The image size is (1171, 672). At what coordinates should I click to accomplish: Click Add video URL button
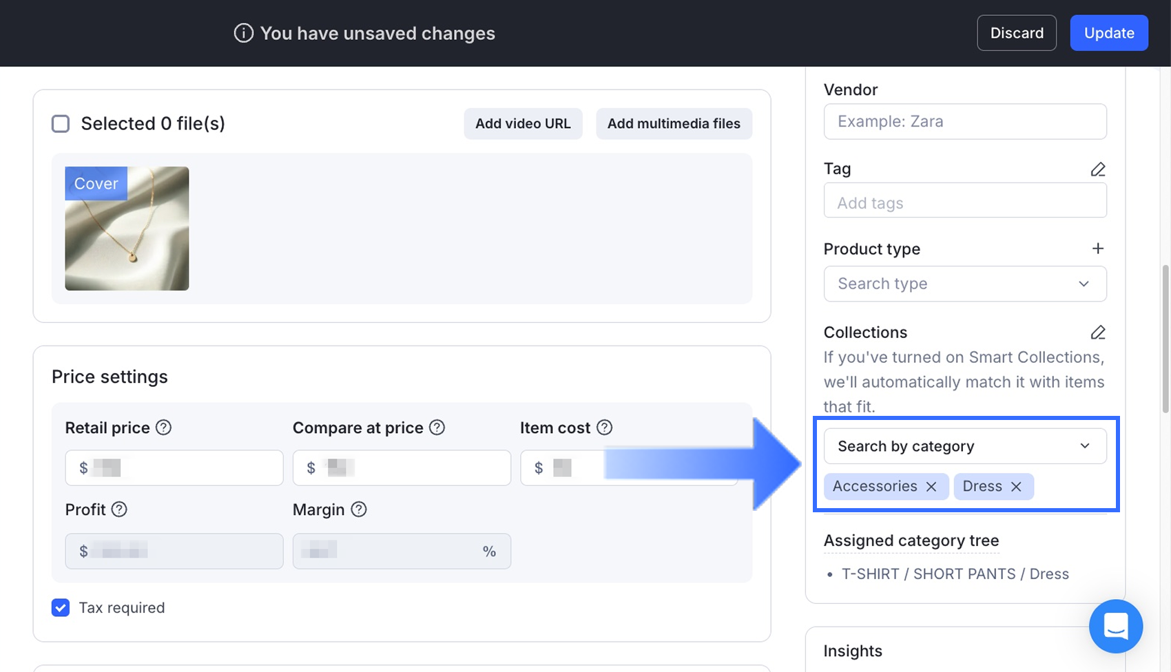pyautogui.click(x=523, y=124)
